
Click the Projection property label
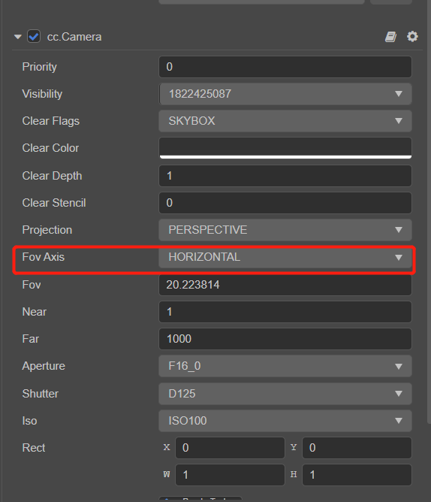tap(47, 230)
